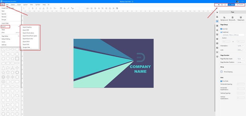Click the connector tool icon in toolbar

(72, 8)
